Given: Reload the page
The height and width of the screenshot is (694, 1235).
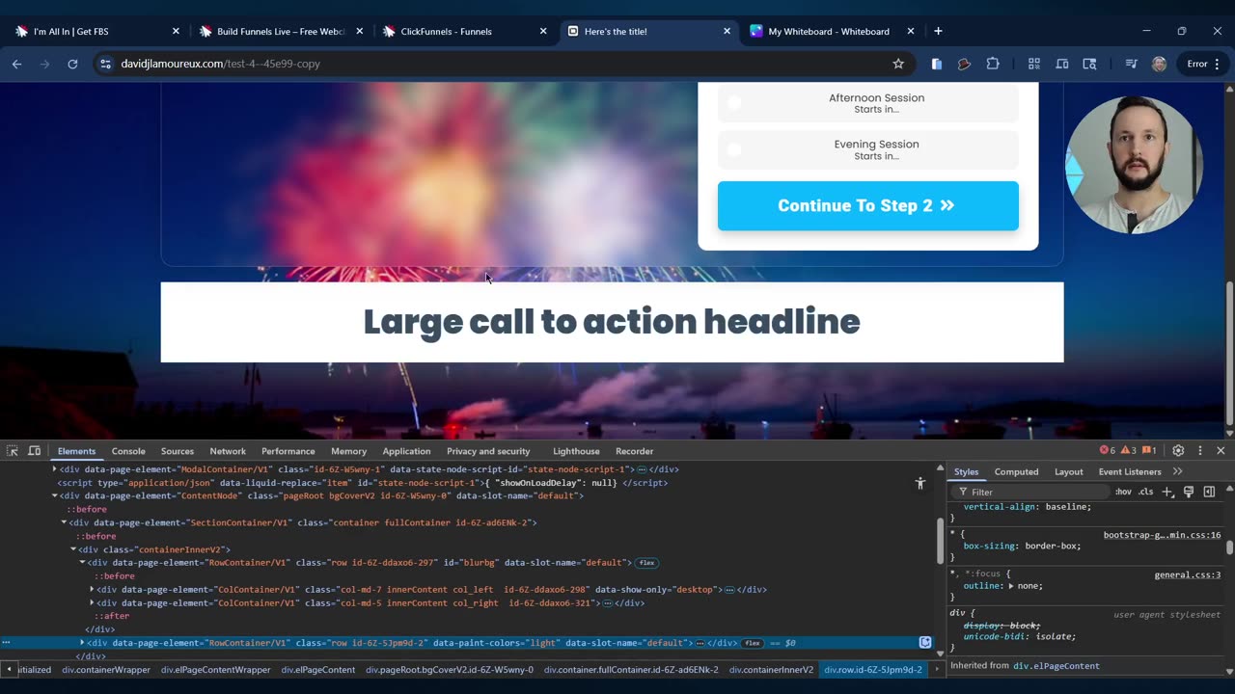Looking at the screenshot, I should pos(72,64).
